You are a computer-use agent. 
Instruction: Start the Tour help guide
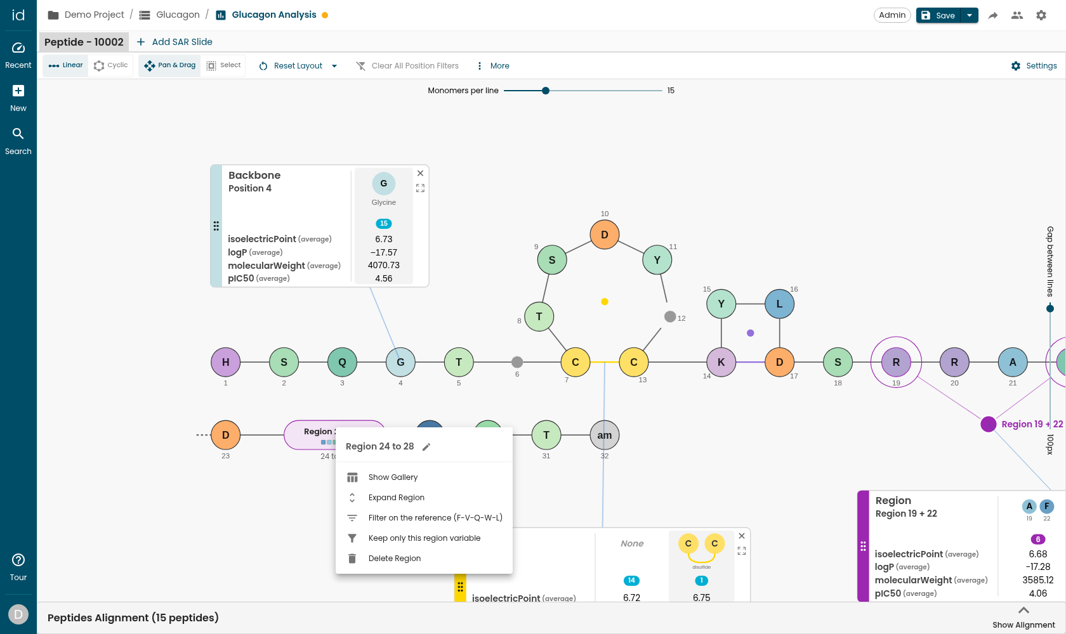tap(18, 567)
